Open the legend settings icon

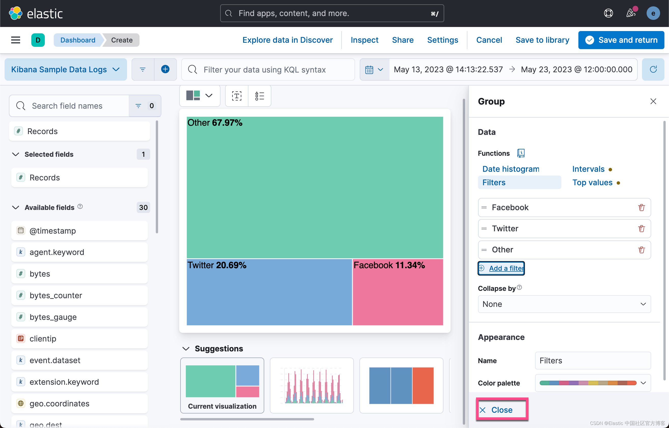259,96
